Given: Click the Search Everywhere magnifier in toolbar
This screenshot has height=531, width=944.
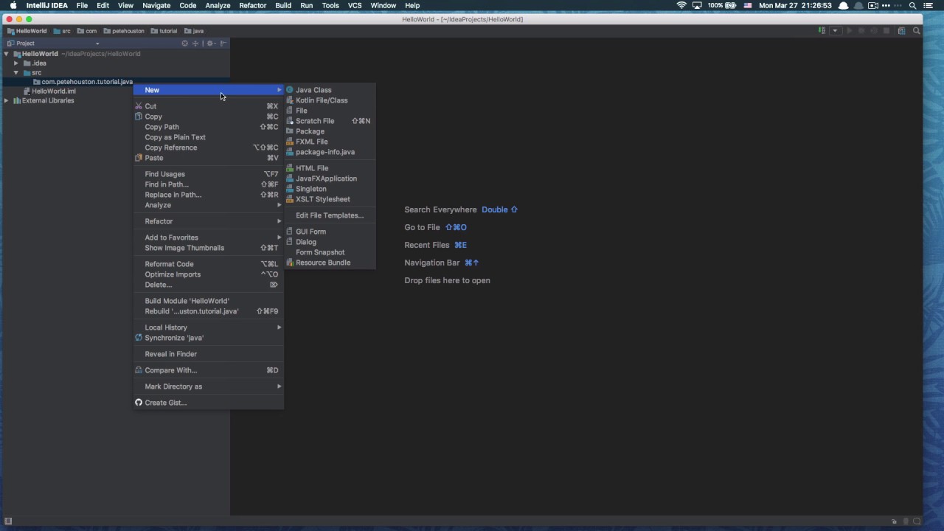Looking at the screenshot, I should 917,31.
